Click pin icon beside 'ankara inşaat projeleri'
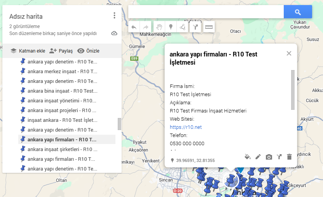Viewport: 323px width, 197px height. point(23,110)
